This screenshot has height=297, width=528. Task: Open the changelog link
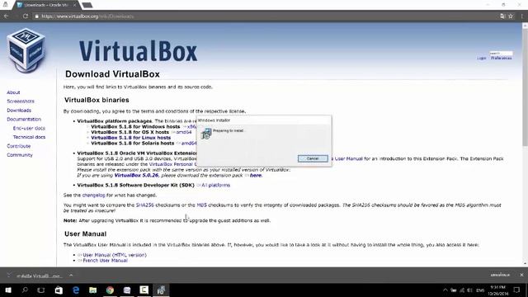click(93, 195)
